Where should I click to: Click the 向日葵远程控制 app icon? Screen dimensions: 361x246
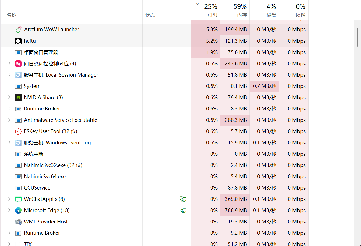pos(18,64)
